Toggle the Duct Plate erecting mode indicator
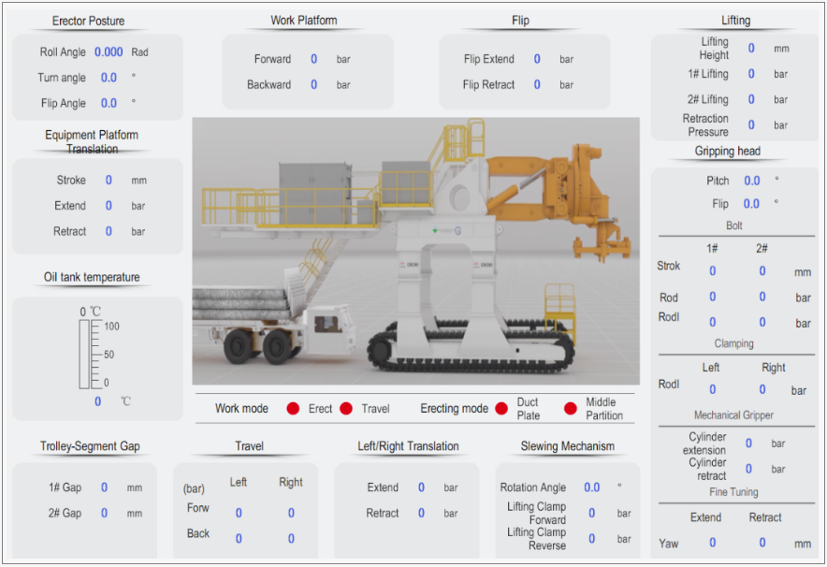The image size is (827, 567). (501, 409)
